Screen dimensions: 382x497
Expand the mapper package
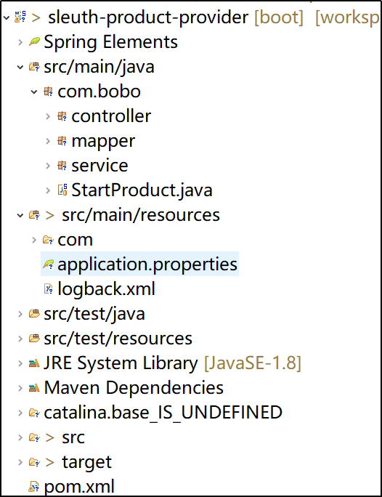tap(48, 141)
